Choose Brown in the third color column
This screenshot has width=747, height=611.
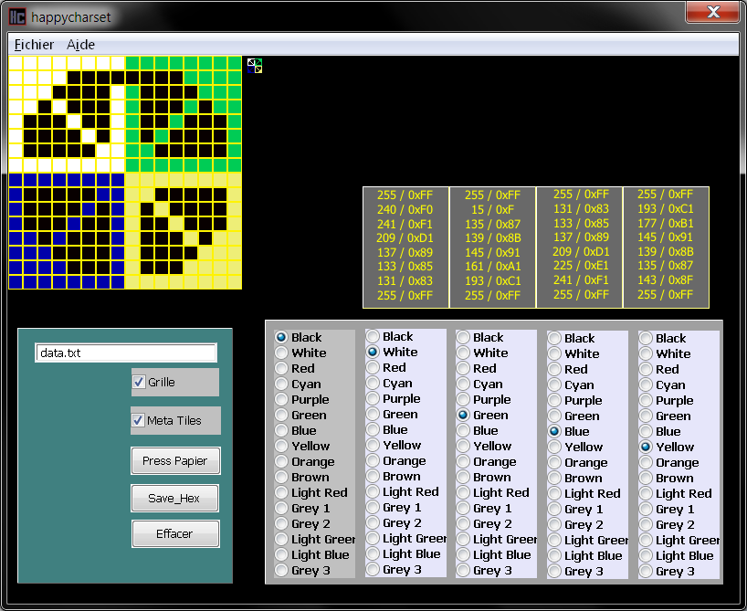(x=464, y=477)
